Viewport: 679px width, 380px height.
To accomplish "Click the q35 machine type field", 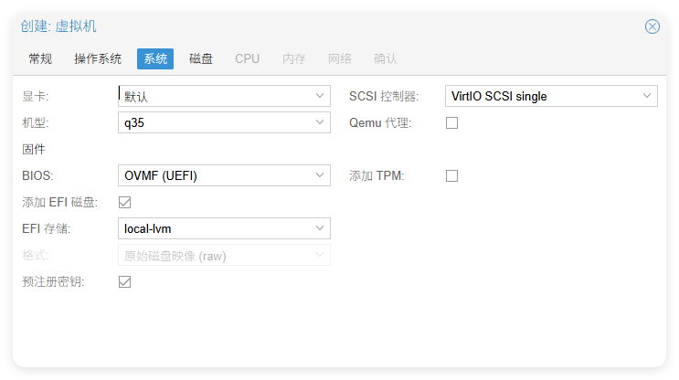I will [215, 122].
